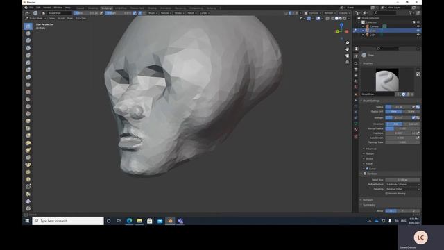Switch to the Layout workspace tab

[x=80, y=8]
